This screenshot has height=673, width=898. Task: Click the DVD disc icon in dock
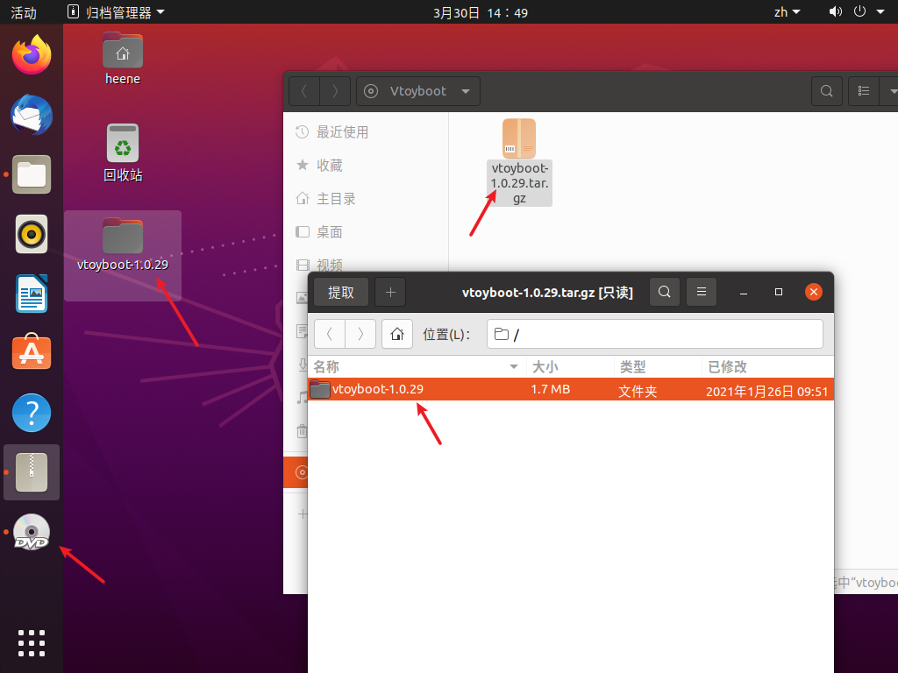point(32,532)
